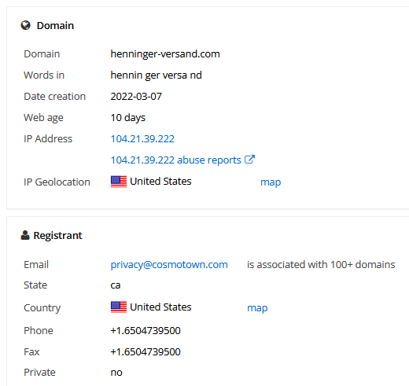The image size is (409, 386).
Task: Click the registrant Fax number value
Action: 146,352
